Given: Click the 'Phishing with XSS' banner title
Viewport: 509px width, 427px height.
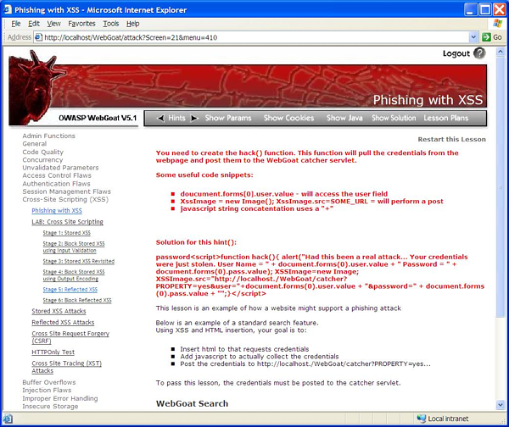Looking at the screenshot, I should click(x=428, y=100).
